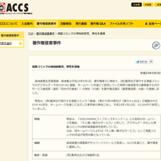Click the tweet count 20 bubble
Viewport: 161px width, 161px height.
point(151,62)
